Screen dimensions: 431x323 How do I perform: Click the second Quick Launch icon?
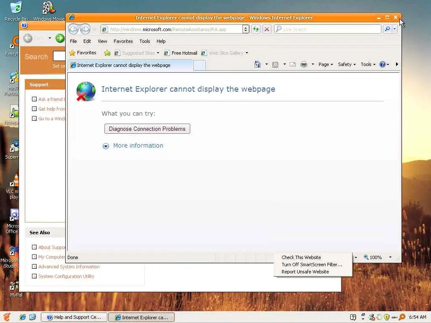click(x=32, y=317)
